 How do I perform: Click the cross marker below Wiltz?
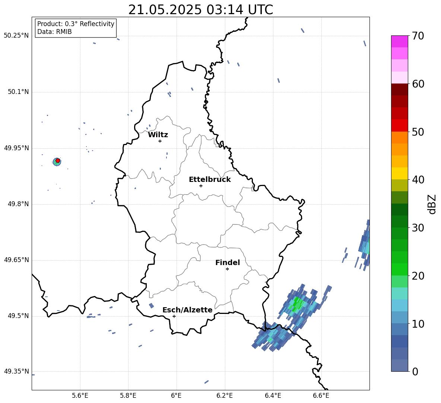[x=160, y=141]
